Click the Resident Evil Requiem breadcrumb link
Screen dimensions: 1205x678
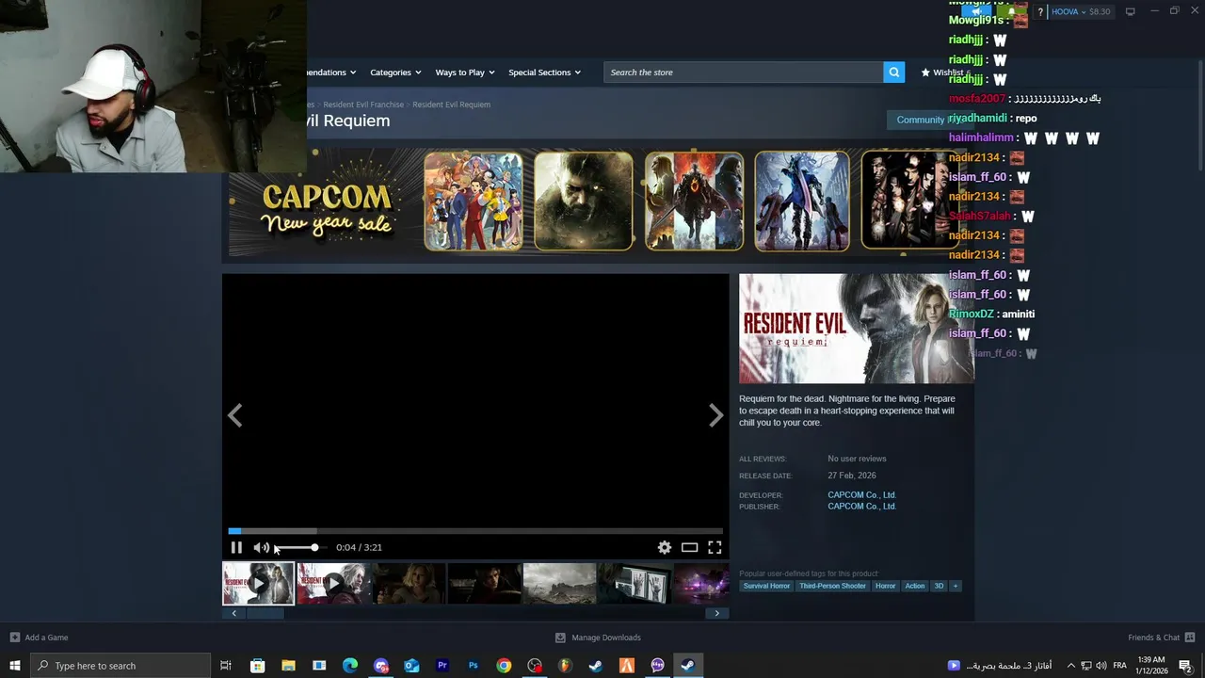[x=451, y=105]
